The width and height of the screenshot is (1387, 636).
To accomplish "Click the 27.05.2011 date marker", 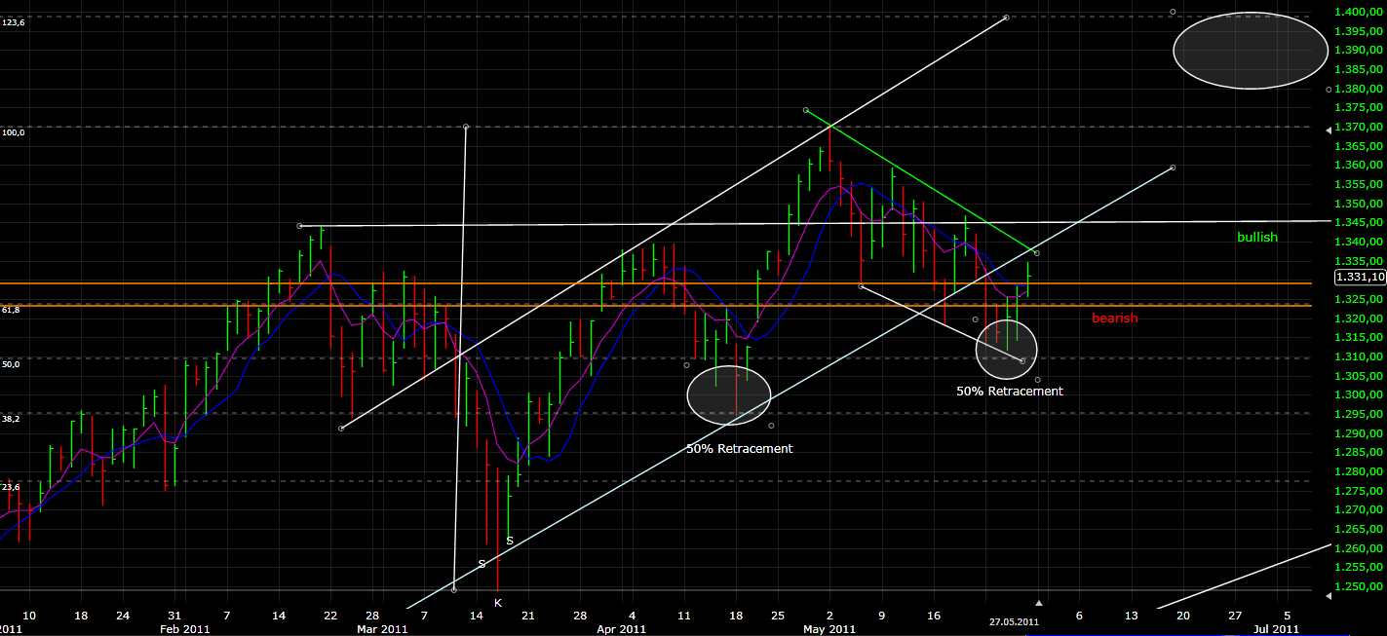I will (x=1013, y=620).
